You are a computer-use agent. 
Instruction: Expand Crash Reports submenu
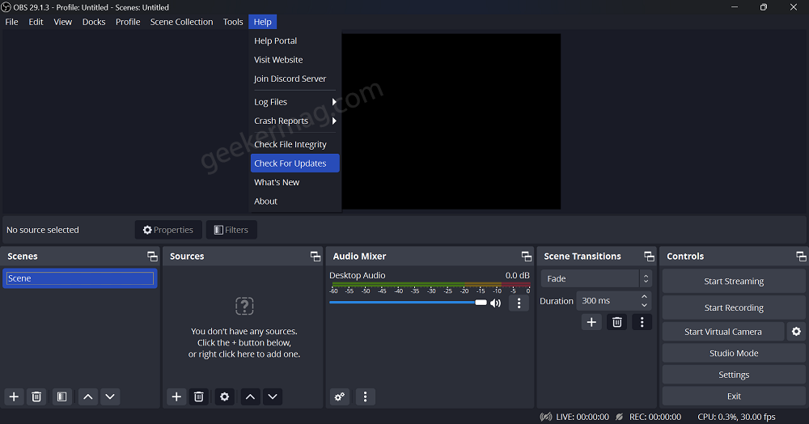coord(294,121)
